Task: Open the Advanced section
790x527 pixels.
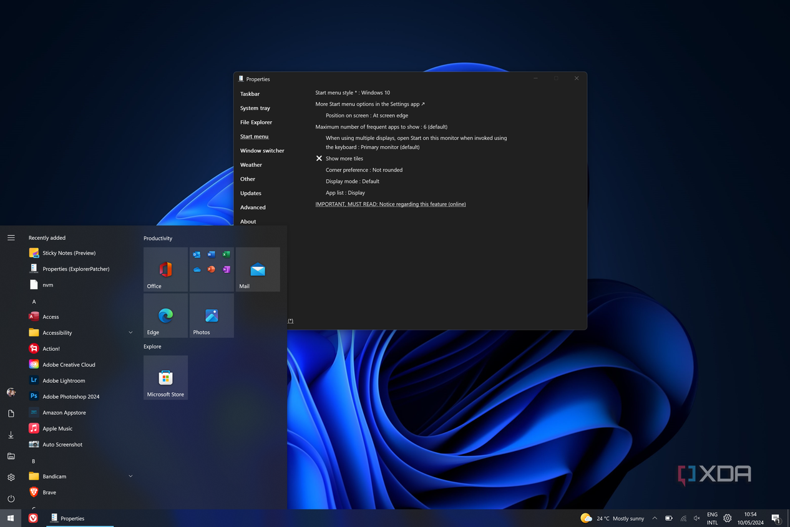Action: pyautogui.click(x=253, y=207)
